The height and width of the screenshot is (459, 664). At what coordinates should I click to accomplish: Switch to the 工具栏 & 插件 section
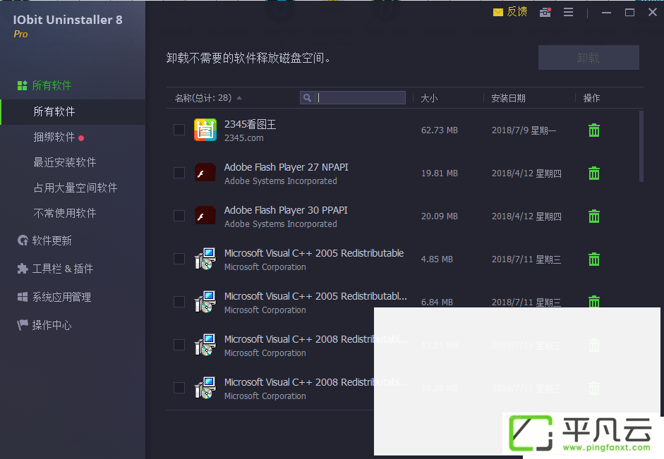(63, 269)
